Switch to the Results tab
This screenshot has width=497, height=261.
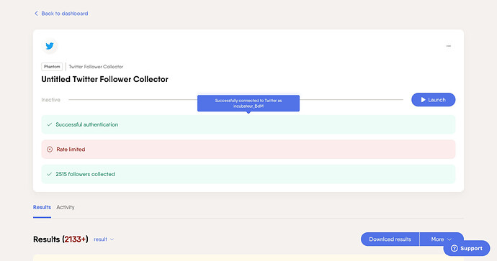pyautogui.click(x=42, y=207)
